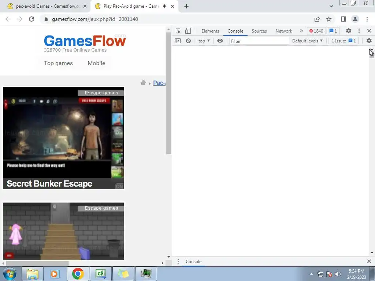Image resolution: width=375 pixels, height=281 pixels.
Task: Open the Default levels dropdown
Action: (x=307, y=41)
